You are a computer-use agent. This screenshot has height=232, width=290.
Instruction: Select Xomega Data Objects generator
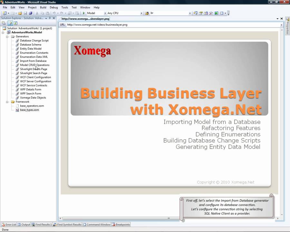click(33, 98)
